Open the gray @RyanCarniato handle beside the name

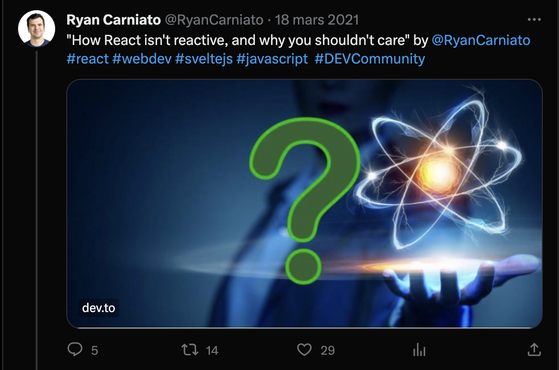(214, 20)
